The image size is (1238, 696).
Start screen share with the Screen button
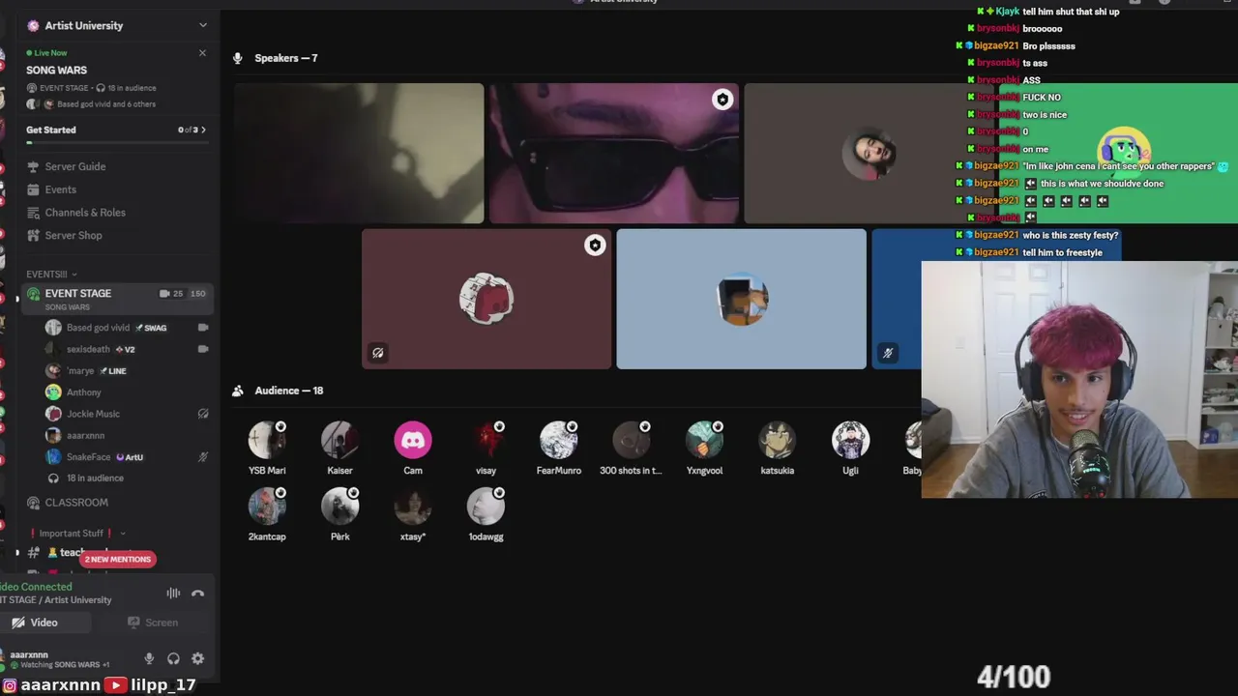click(153, 623)
